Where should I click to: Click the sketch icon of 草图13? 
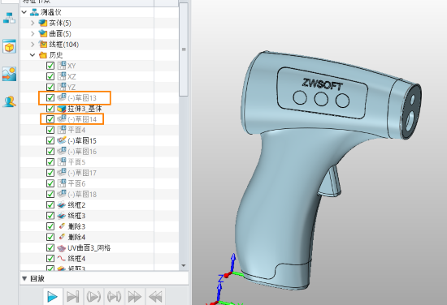[62, 97]
